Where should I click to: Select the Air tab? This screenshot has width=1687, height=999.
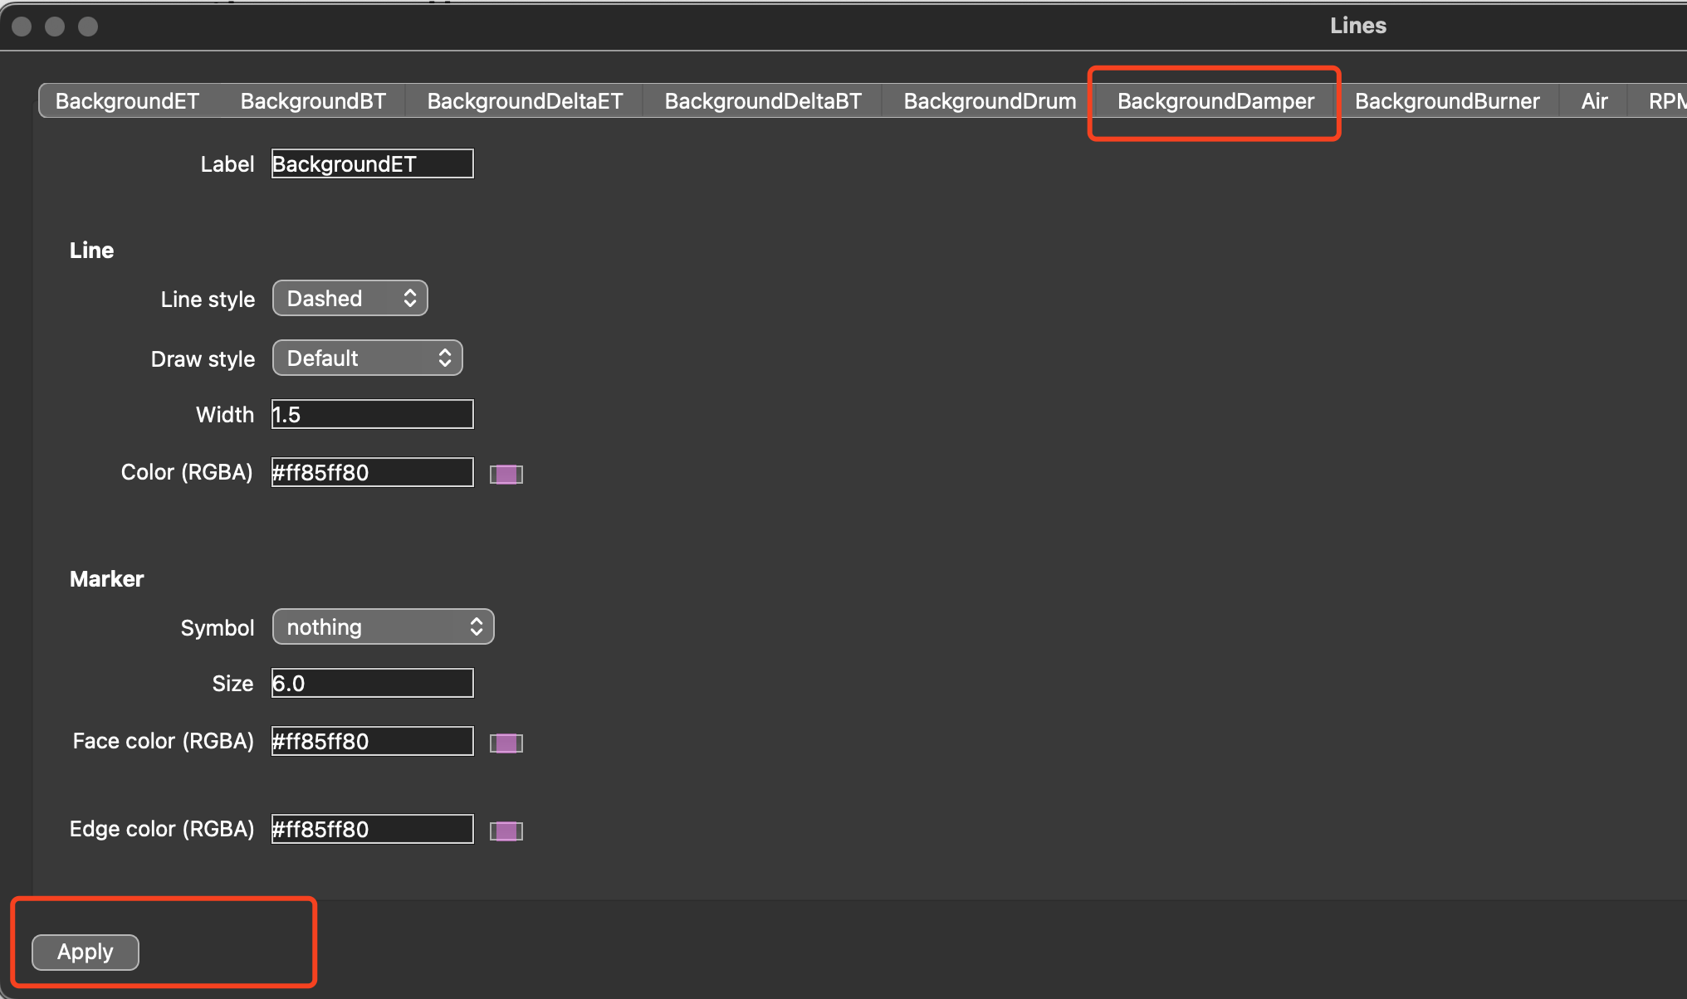click(x=1593, y=101)
